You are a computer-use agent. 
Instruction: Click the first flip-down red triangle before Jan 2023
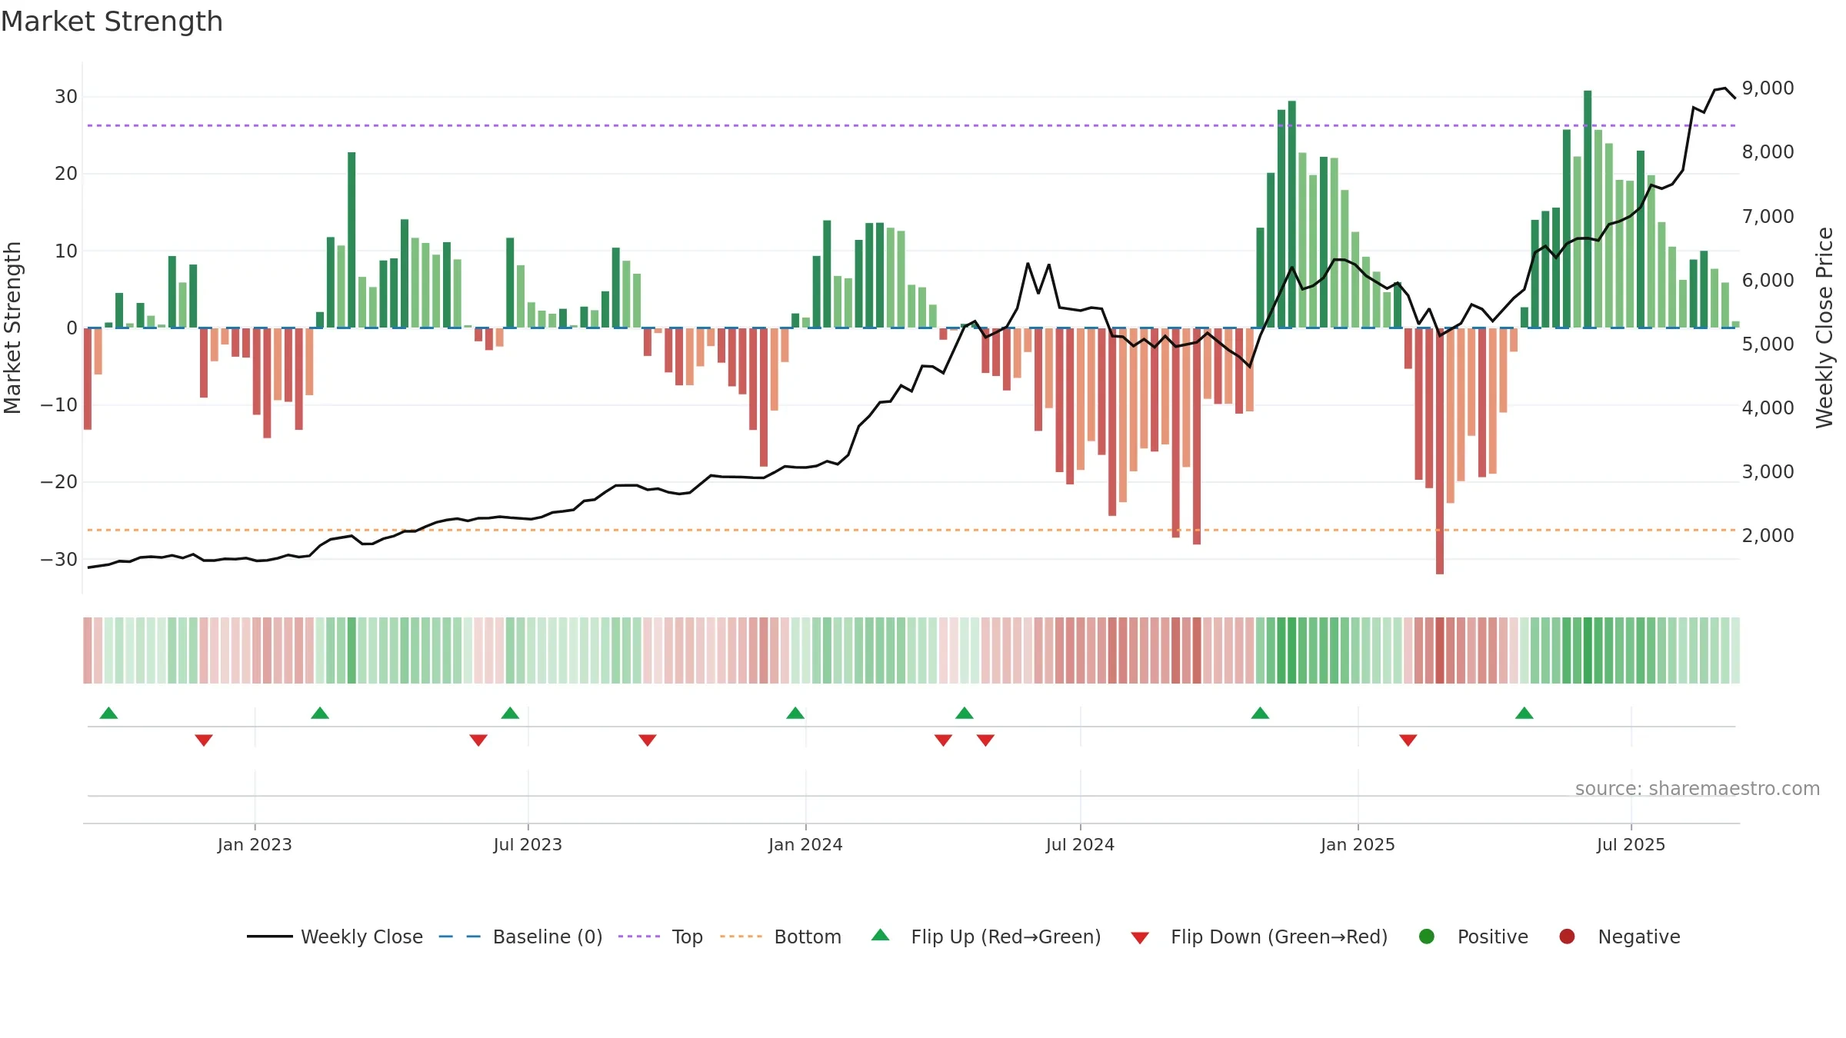204,740
